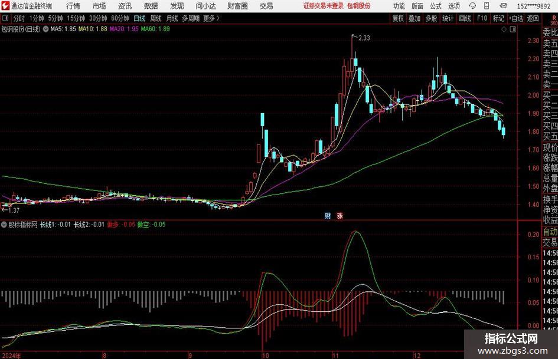Screen dimensions: 558x359
Task: Click the 做空: -0.05 indicator label
Action: point(151,225)
